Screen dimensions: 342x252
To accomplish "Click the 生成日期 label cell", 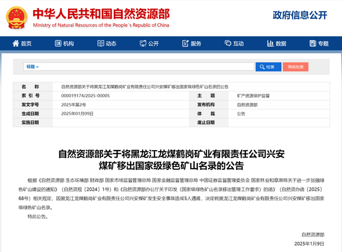I will 33,114.
